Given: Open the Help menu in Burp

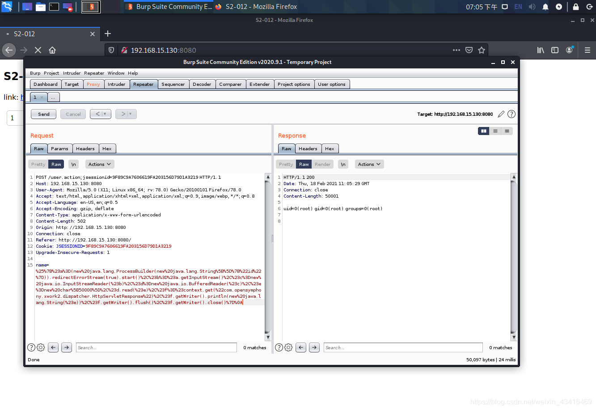Looking at the screenshot, I should click(133, 73).
